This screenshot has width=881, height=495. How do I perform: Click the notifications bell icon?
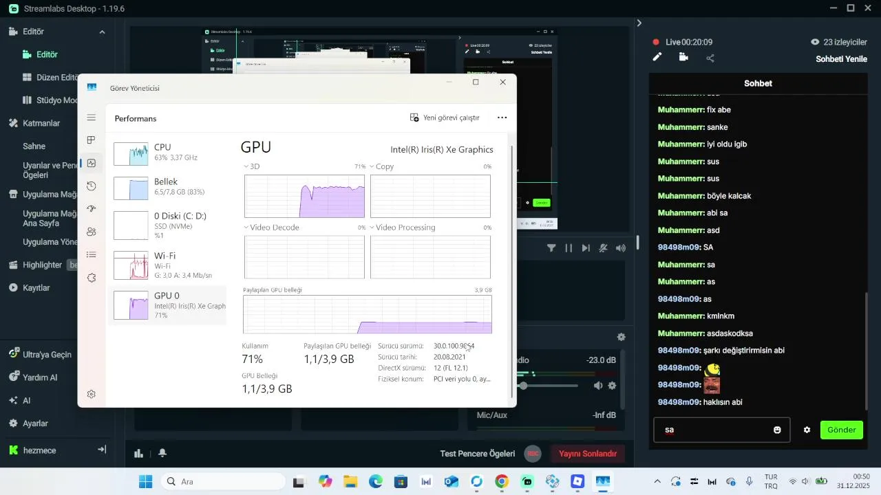pyautogui.click(x=162, y=453)
